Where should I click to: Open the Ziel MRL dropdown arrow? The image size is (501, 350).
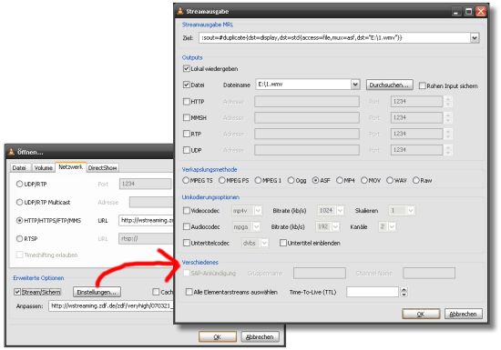click(475, 38)
